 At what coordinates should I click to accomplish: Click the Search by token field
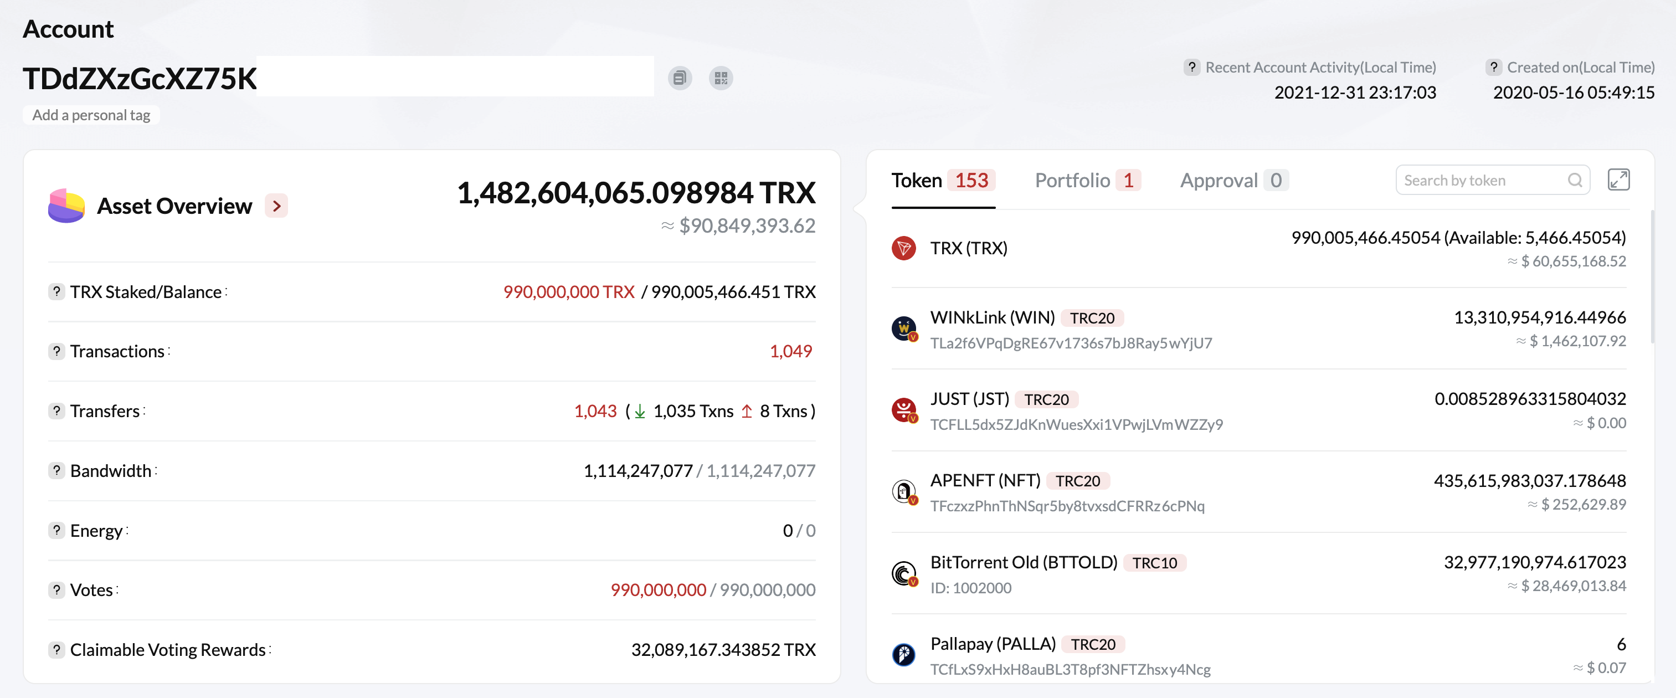(1493, 180)
